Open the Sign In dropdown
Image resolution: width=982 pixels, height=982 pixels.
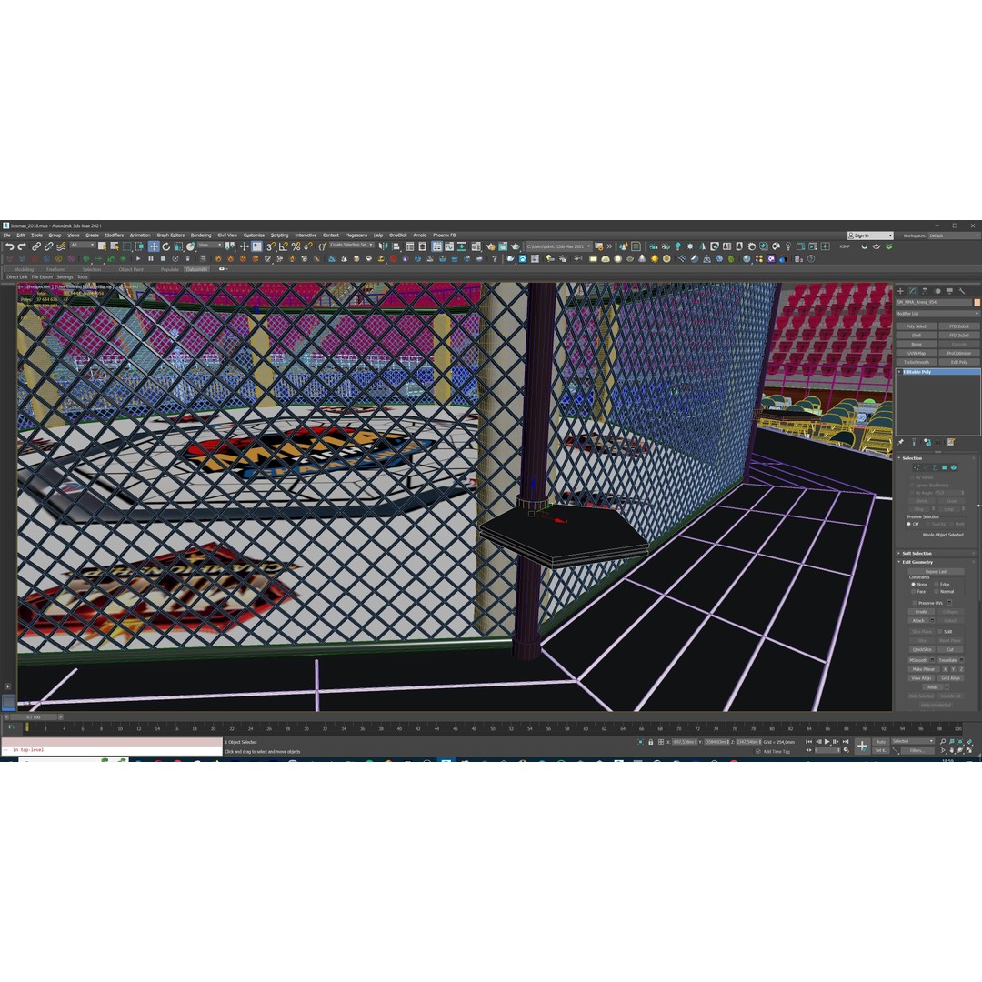(x=870, y=236)
